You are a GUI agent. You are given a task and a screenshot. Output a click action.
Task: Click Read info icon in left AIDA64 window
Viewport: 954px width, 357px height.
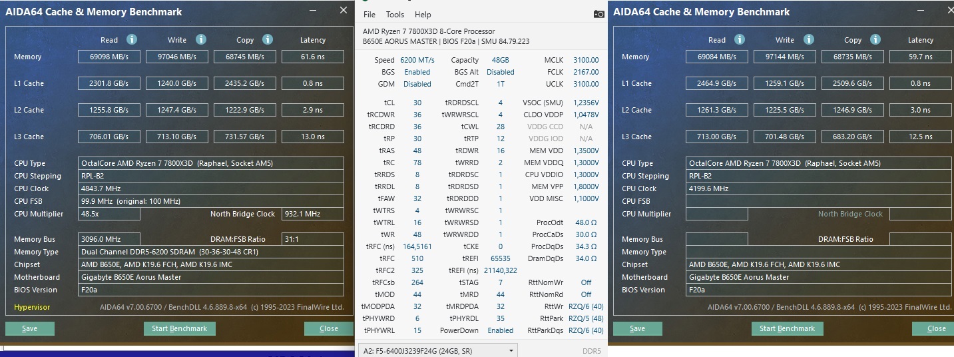tap(132, 40)
